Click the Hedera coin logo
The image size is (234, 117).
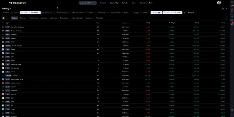tap(3, 38)
